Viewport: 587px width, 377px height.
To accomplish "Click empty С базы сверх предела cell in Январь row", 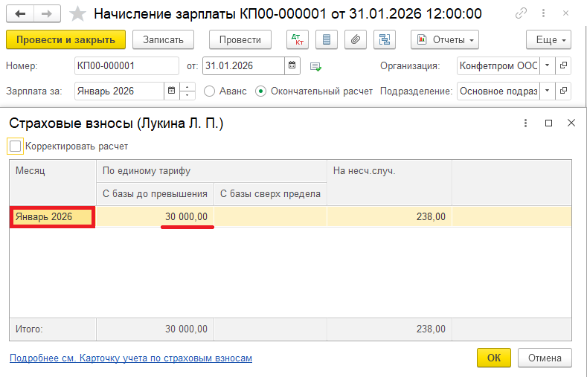I will click(x=270, y=216).
